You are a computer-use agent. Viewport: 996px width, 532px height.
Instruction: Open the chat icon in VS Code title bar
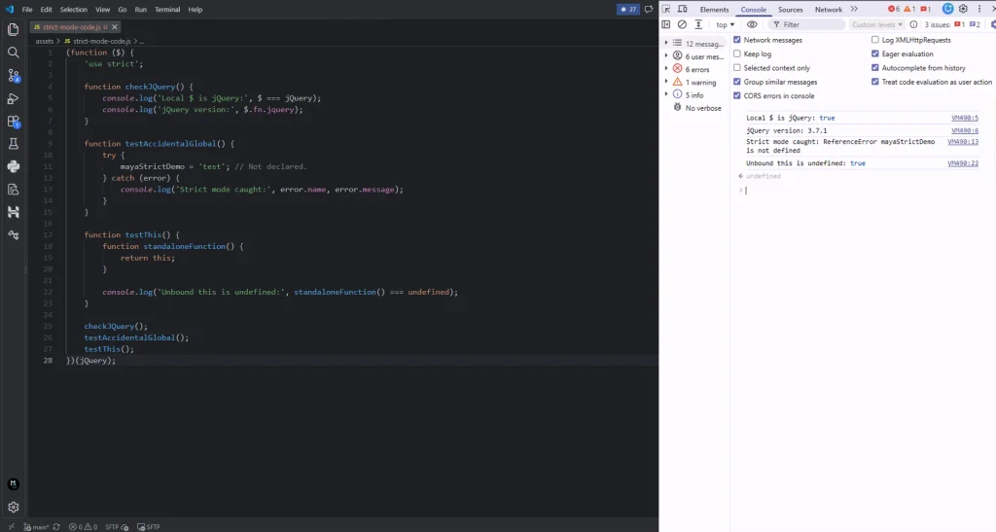click(x=649, y=10)
